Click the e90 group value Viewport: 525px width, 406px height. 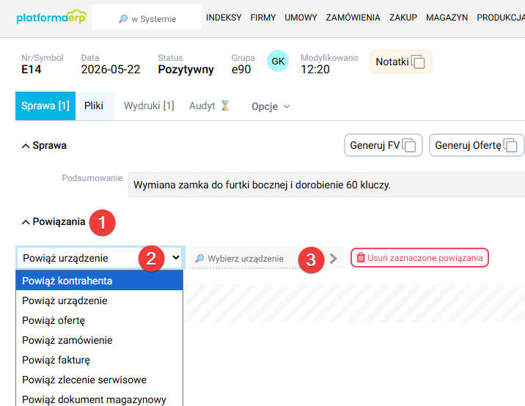coord(241,70)
